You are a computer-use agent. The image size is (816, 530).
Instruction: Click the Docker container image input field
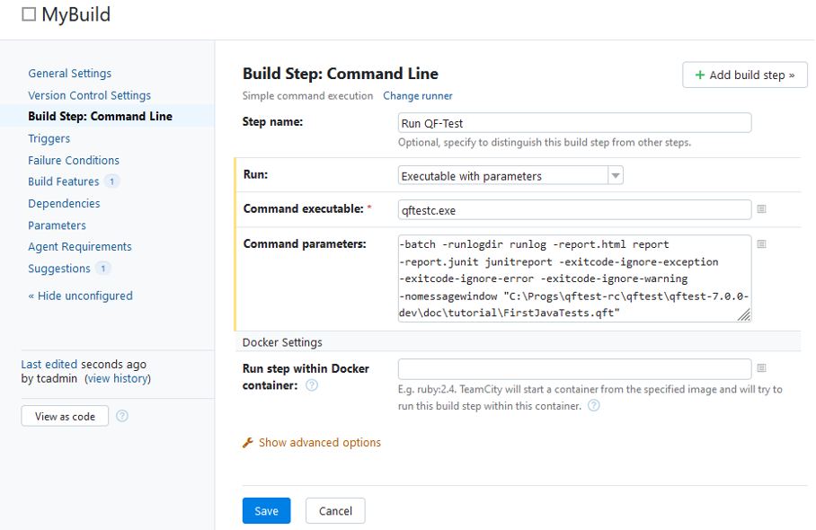(x=574, y=369)
